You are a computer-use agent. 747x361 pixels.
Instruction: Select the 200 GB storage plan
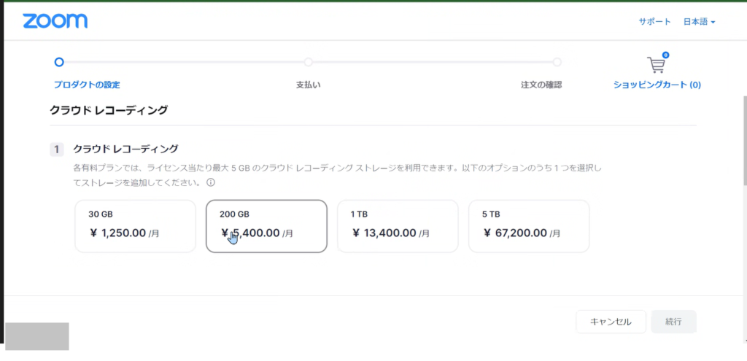coord(266,226)
